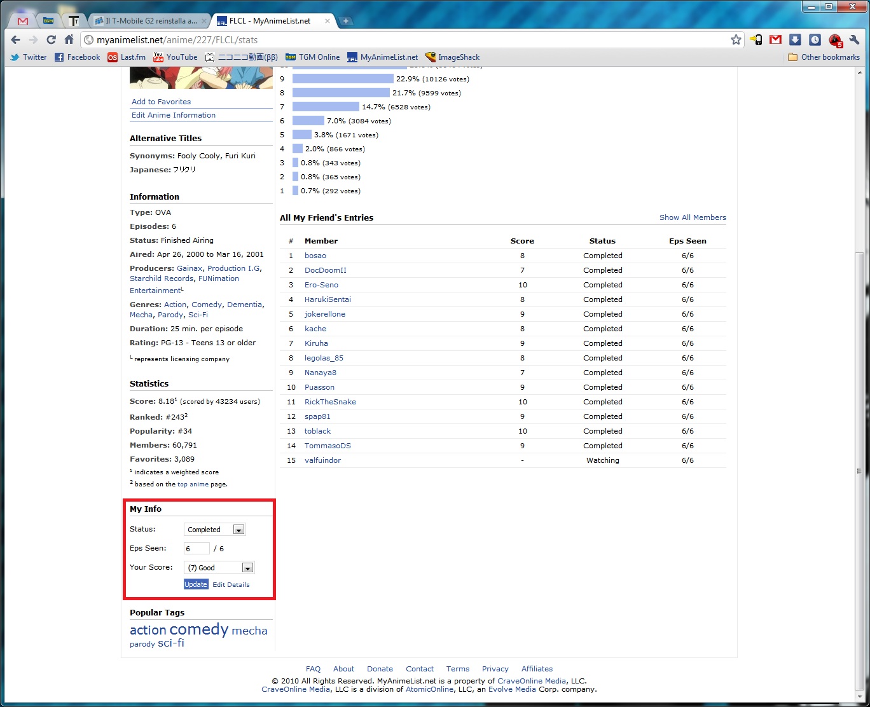Click the Eps Seen input field
This screenshot has width=870, height=707.
click(x=197, y=549)
